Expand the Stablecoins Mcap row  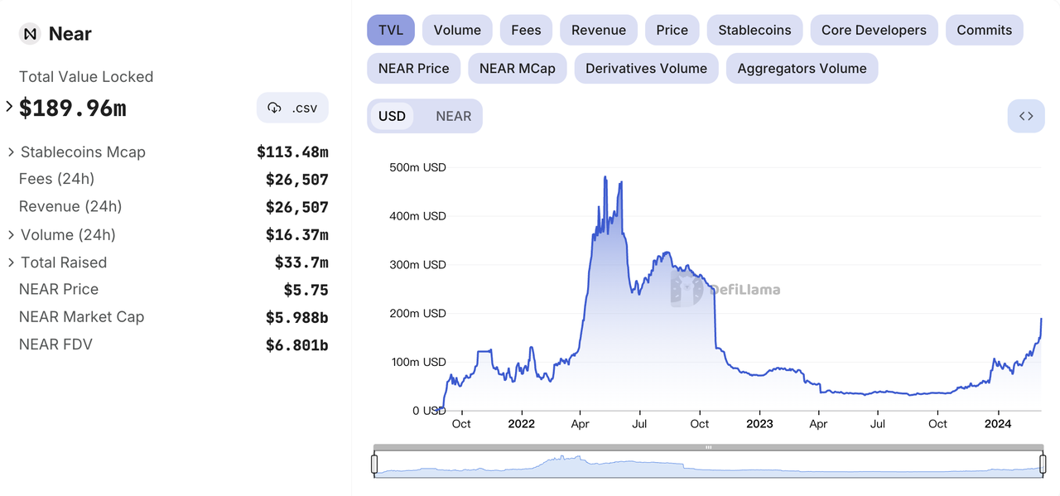(x=12, y=152)
